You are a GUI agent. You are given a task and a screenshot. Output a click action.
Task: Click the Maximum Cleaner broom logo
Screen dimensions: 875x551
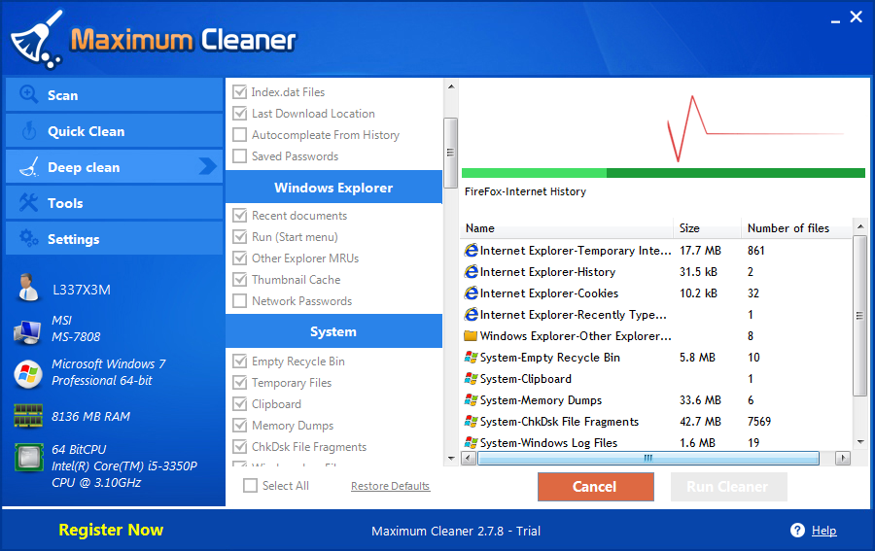[36, 40]
